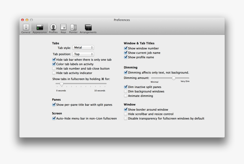Open the Arrangements preferences icon
Screen dimensions: 244x164
point(88,27)
